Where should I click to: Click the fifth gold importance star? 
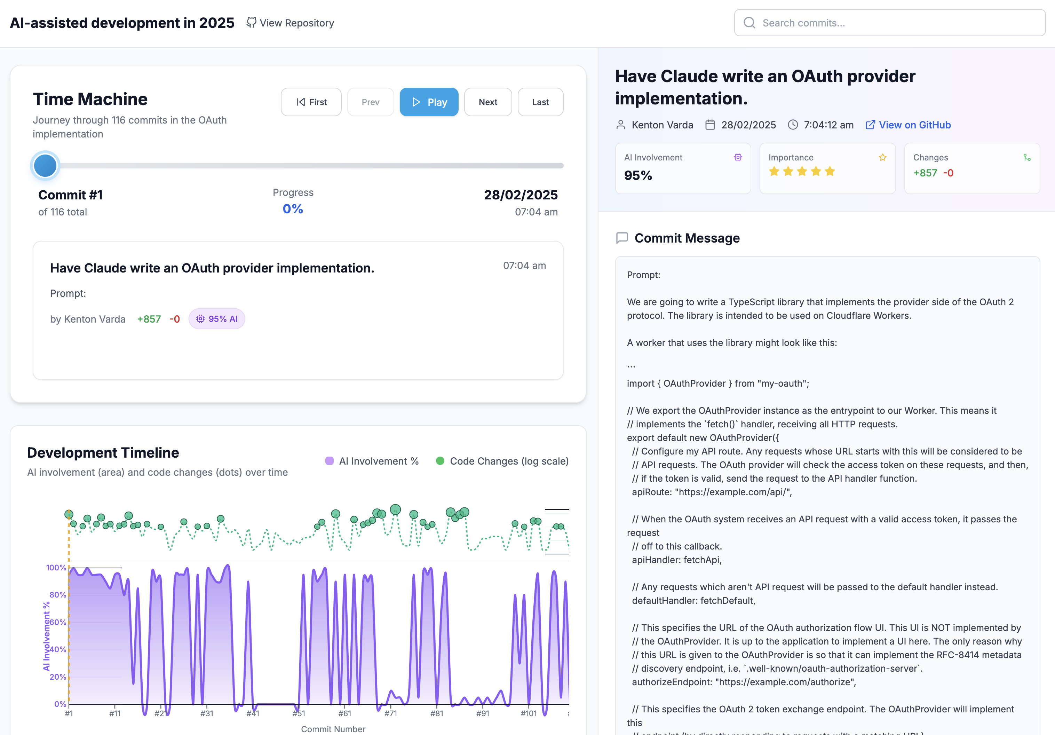pyautogui.click(x=830, y=172)
